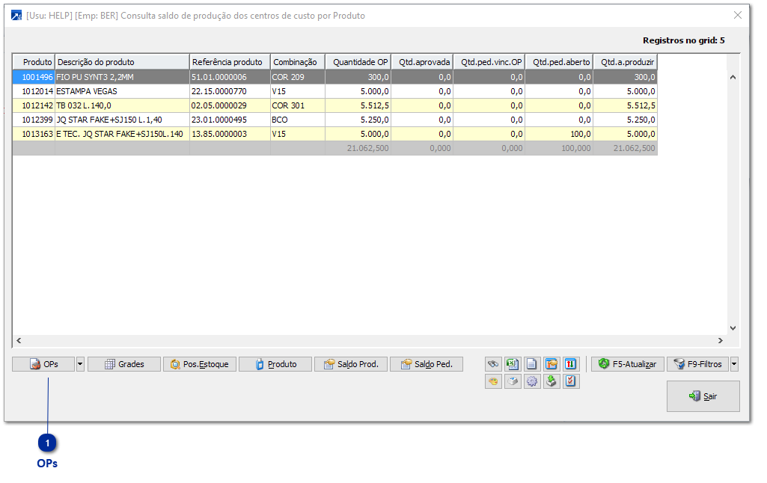Click the horizontal scrollbar right arrow
767x483 pixels.
click(x=720, y=340)
